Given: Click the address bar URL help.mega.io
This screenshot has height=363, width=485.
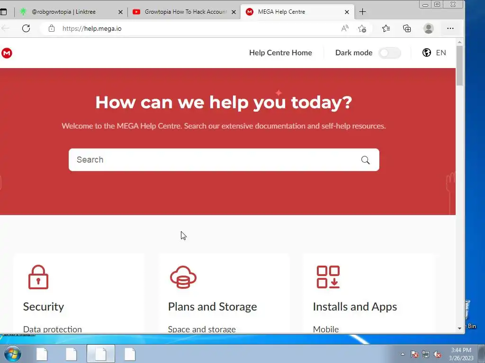Looking at the screenshot, I should click(x=92, y=28).
